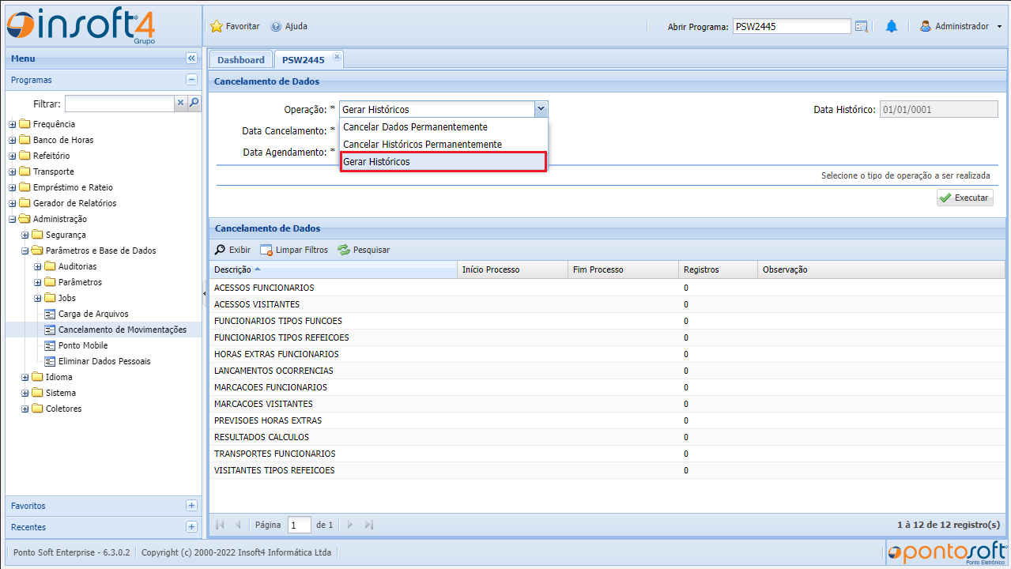This screenshot has width=1011, height=569.
Task: Open the Operação dropdown arrow
Action: [x=541, y=109]
